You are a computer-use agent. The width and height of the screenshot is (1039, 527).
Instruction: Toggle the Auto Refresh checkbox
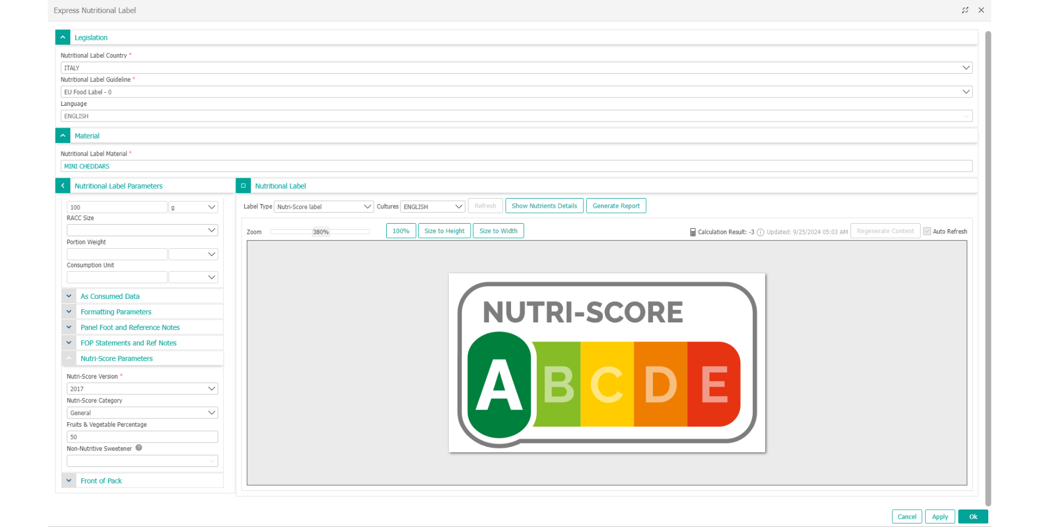click(x=927, y=231)
